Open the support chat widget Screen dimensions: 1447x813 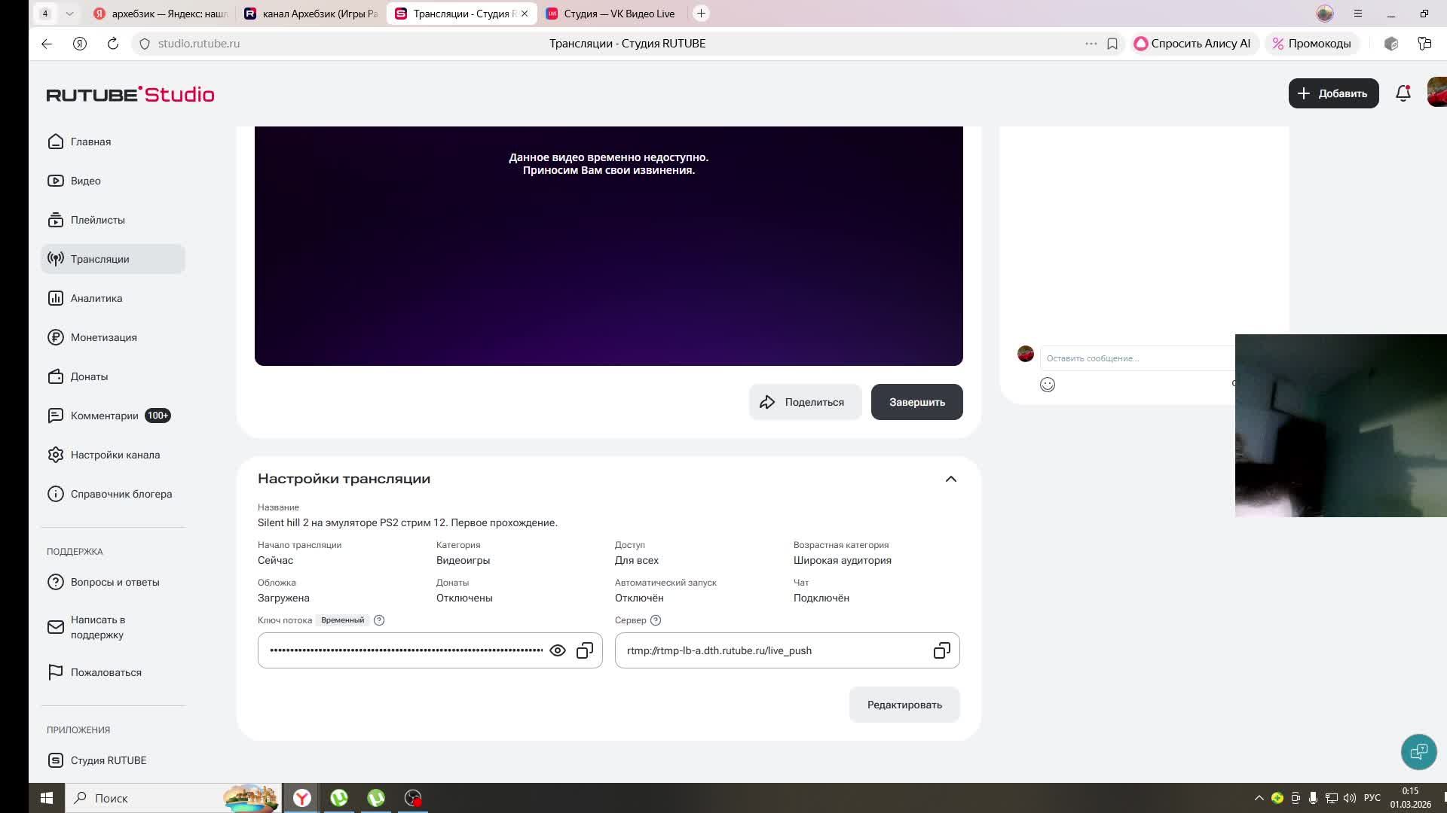point(1418,751)
